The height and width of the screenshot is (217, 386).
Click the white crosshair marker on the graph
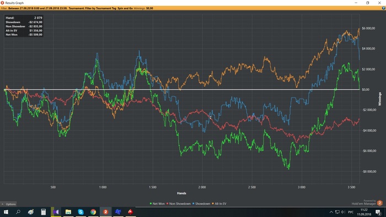coord(211,117)
